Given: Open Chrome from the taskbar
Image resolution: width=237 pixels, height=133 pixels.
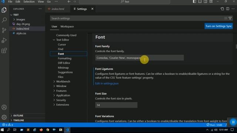Looking at the screenshot, I should click(x=48, y=130).
